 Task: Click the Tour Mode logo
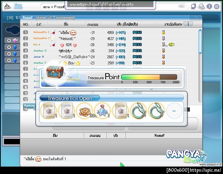pyautogui.click(x=18, y=6)
